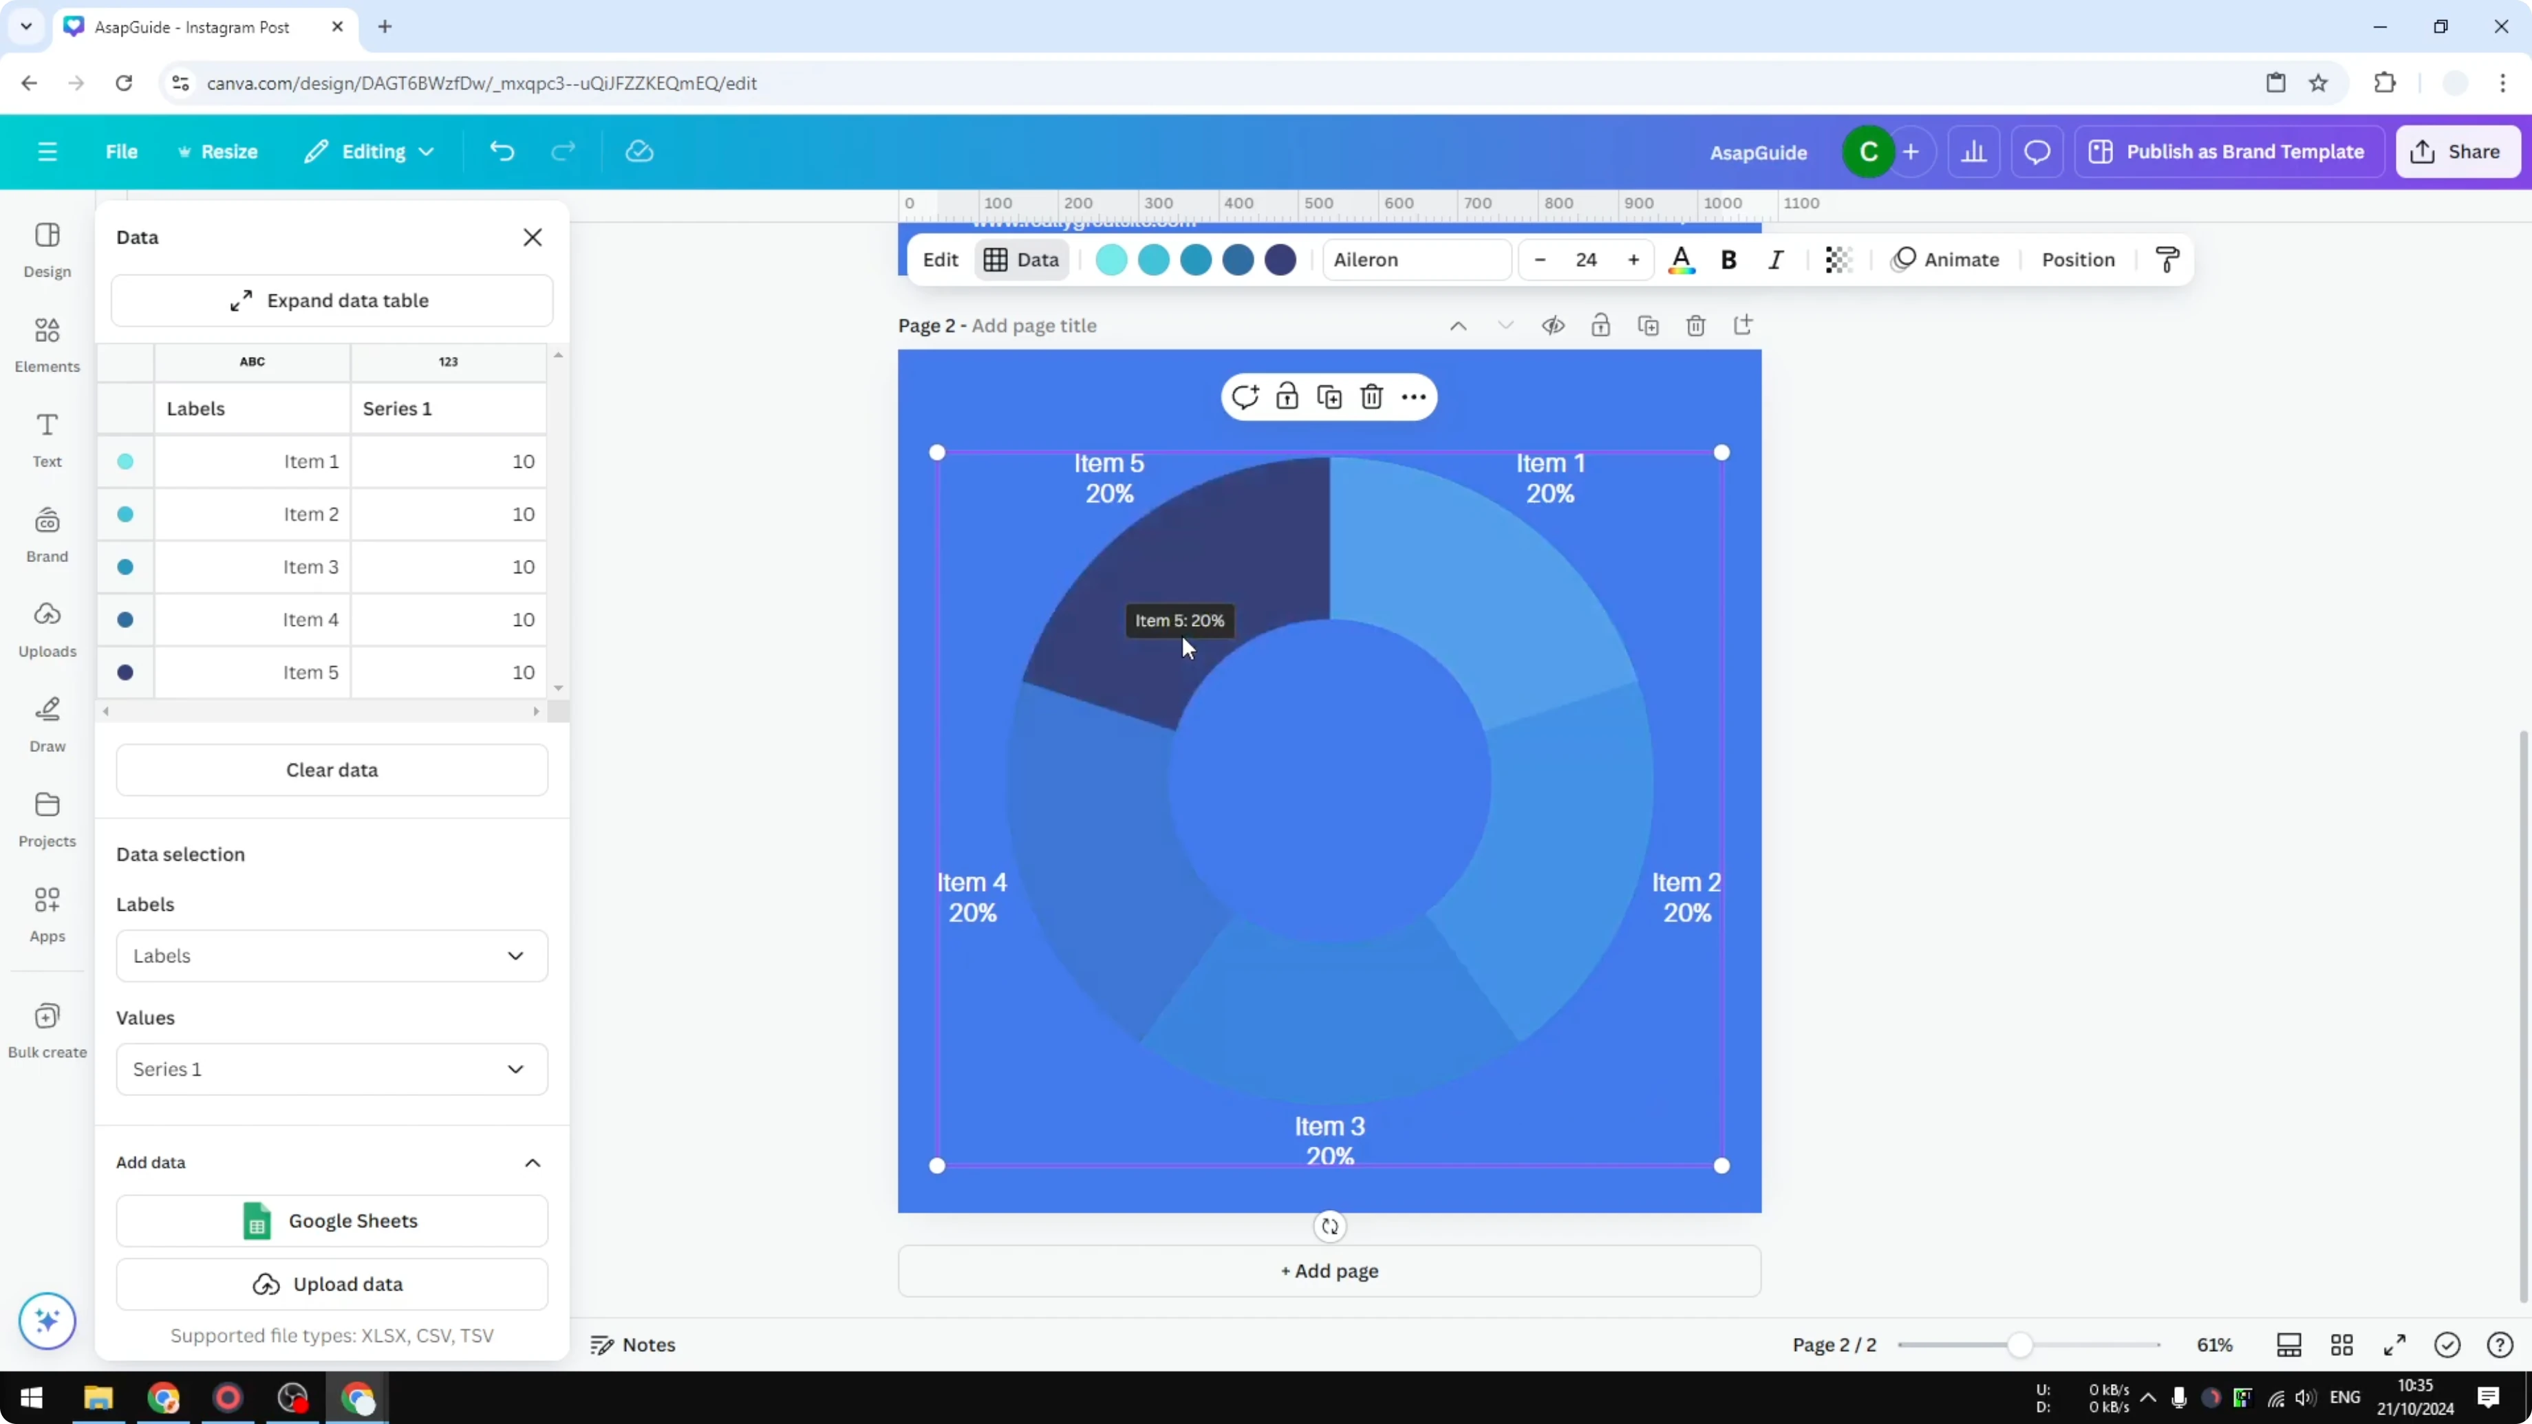
Task: Duplicate the selected chart
Action: (x=1329, y=396)
